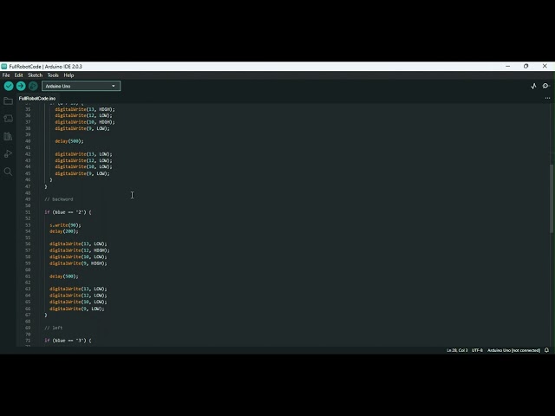This screenshot has width=555, height=416.
Task: Open the Search sidebar panel
Action: pos(9,172)
